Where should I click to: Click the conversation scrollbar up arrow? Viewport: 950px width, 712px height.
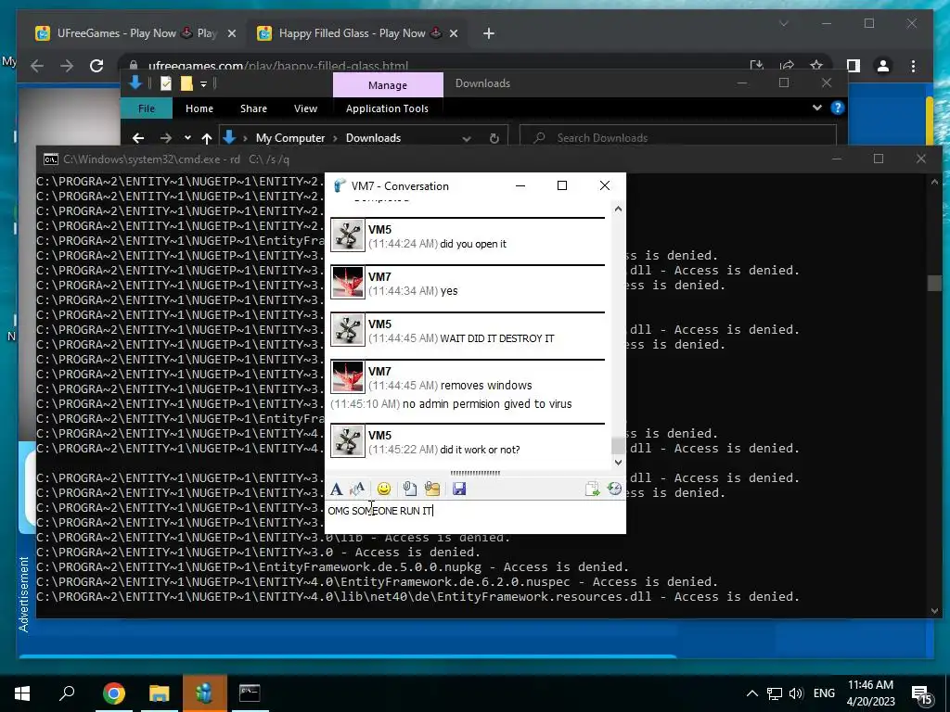click(x=618, y=209)
